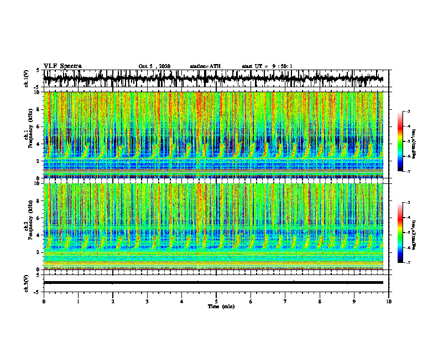438x338 pixels.
Task: Click the "Time (min)" x-axis label
Action: tap(221, 307)
